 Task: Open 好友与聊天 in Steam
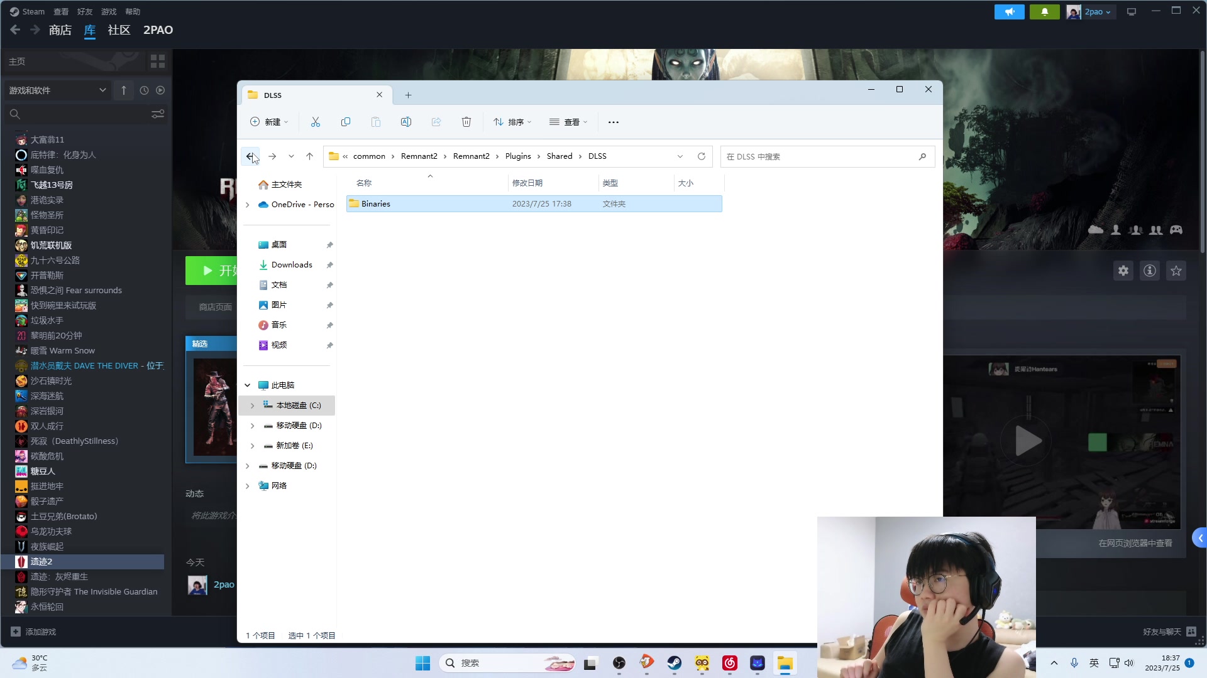[x=1169, y=632]
